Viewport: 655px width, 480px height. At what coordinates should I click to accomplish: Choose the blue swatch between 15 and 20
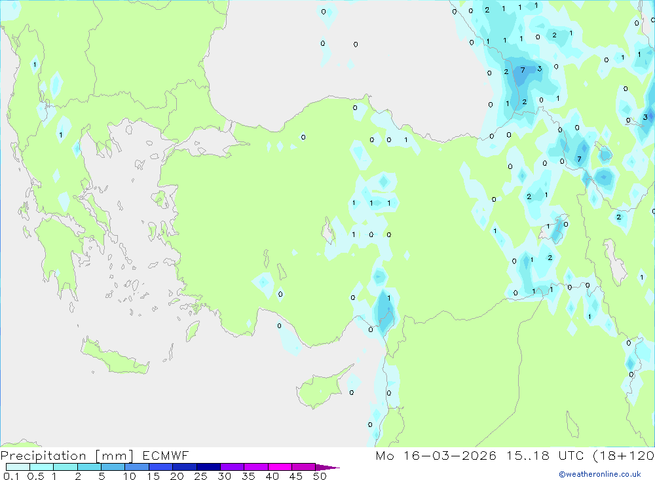point(160,467)
